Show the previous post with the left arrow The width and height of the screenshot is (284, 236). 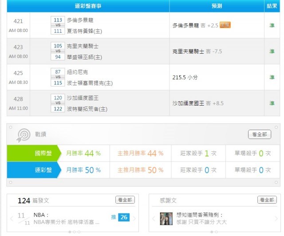tap(12, 218)
